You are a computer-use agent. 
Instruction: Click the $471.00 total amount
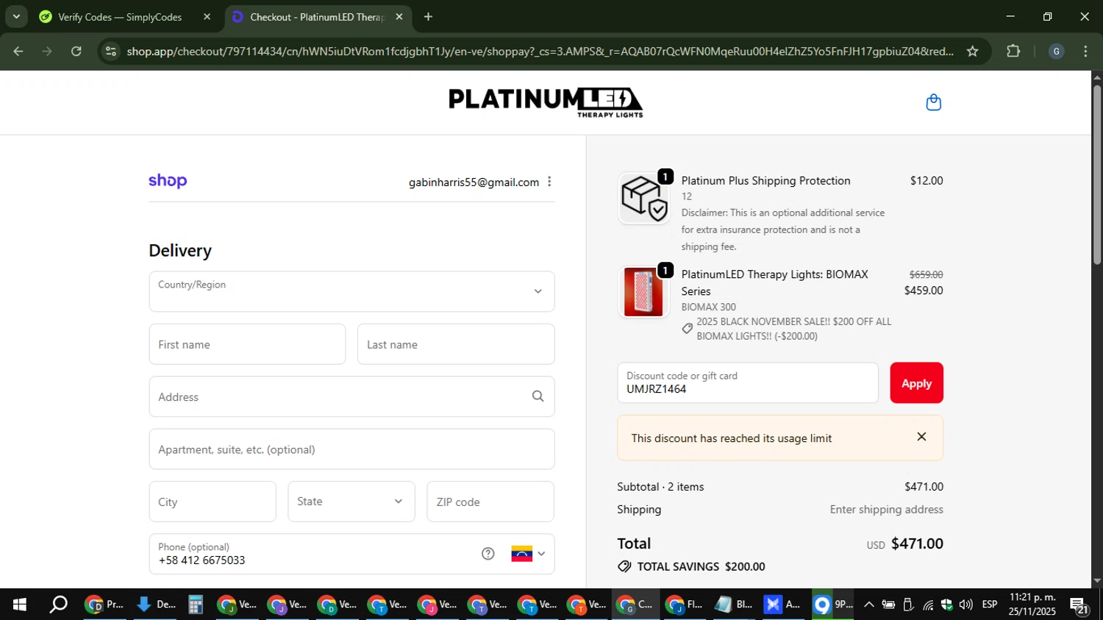[917, 544]
